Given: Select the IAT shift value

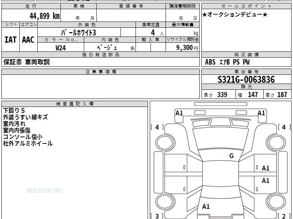Looking at the screenshot, I should (11, 40).
